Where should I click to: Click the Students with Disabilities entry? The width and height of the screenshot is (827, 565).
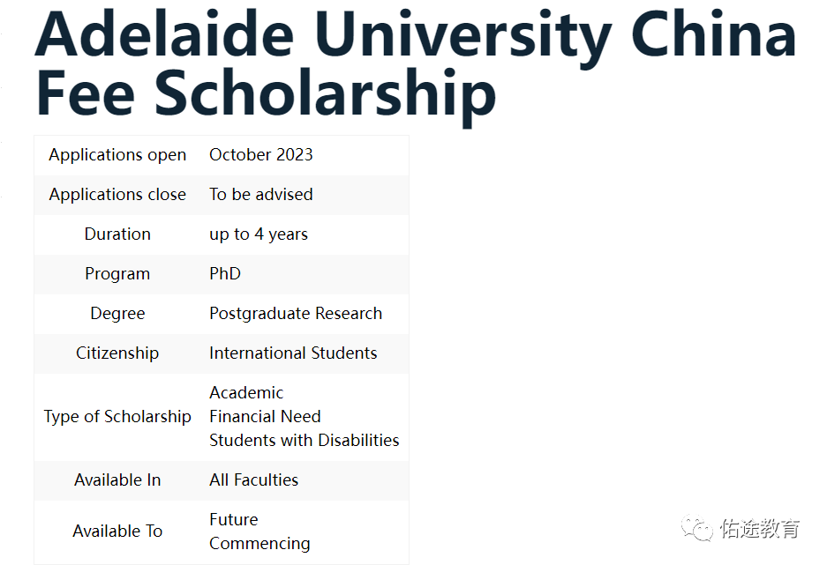click(304, 440)
